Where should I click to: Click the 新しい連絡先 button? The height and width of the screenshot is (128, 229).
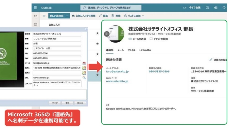tap(57, 16)
